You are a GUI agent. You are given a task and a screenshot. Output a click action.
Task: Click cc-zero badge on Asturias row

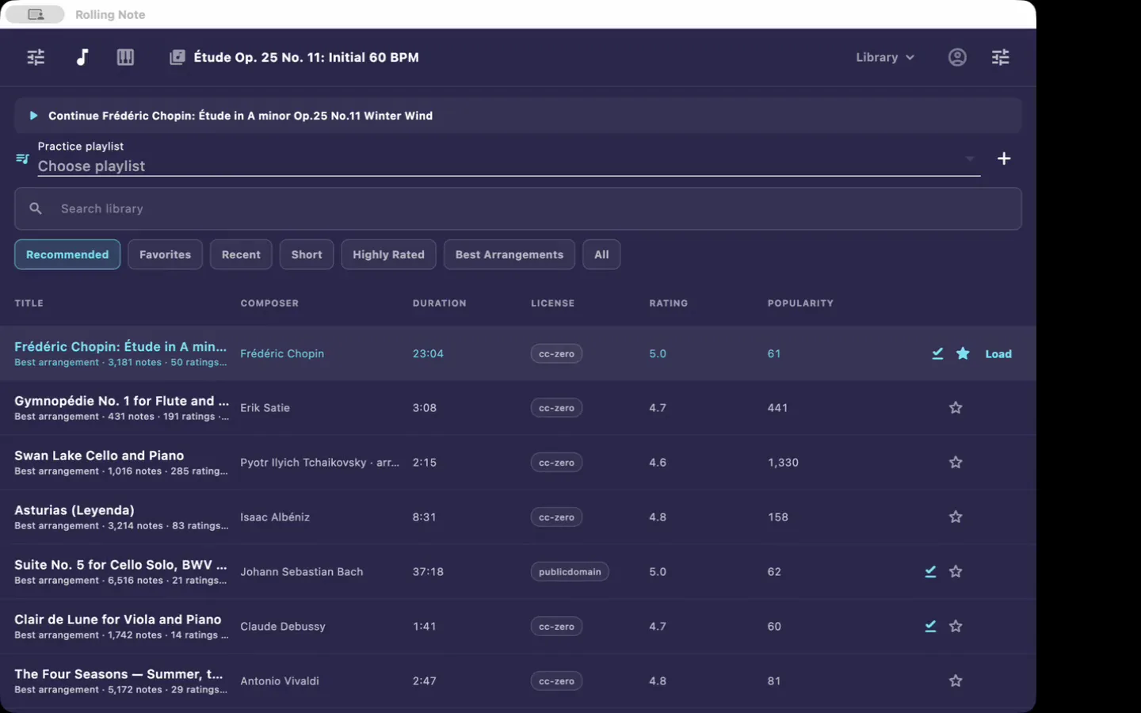pyautogui.click(x=556, y=517)
